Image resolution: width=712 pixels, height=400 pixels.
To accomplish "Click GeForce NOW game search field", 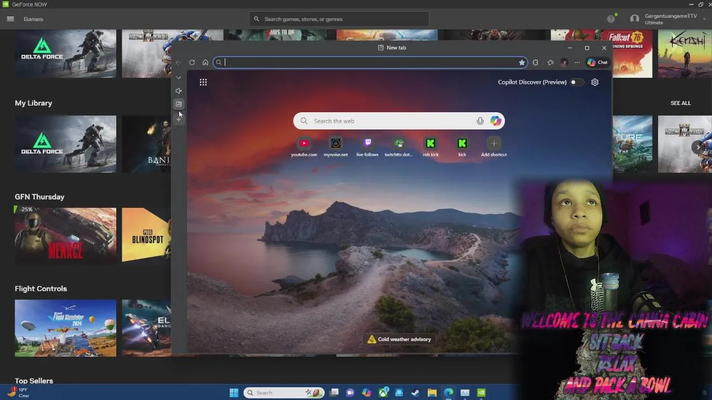I will click(339, 19).
